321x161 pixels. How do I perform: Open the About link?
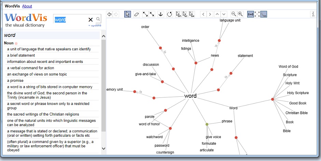tap(27, 6)
